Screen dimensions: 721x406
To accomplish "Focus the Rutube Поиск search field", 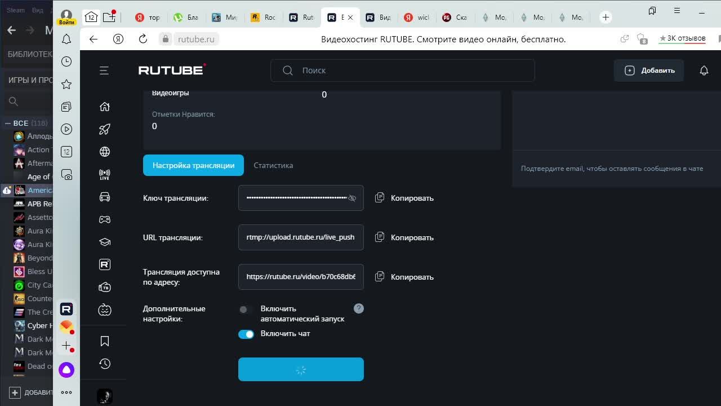I will coord(402,70).
